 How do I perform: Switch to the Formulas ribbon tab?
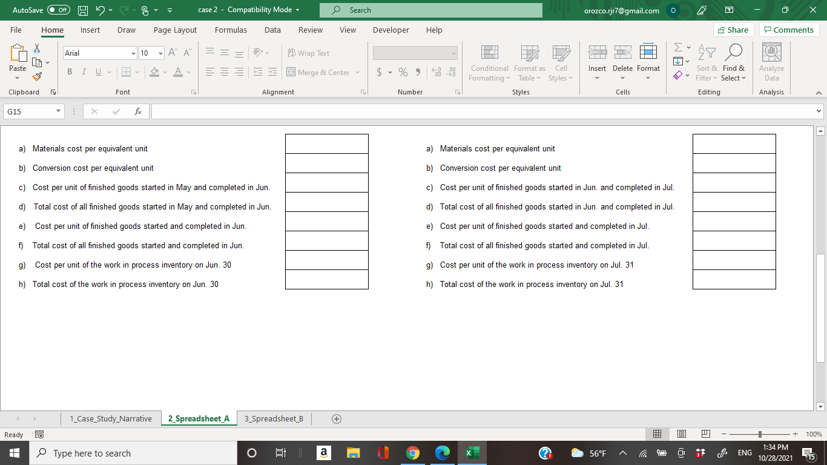(231, 30)
